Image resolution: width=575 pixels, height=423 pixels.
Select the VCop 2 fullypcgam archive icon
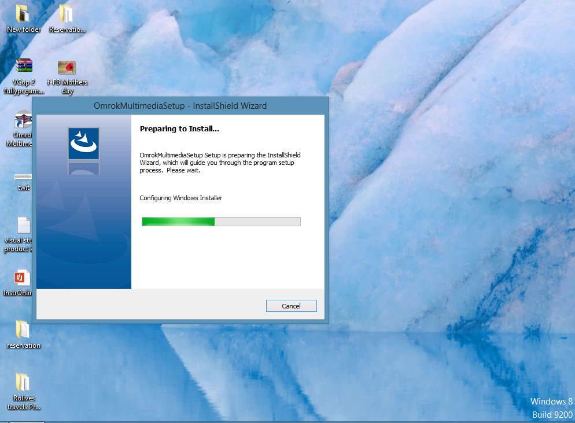24,76
